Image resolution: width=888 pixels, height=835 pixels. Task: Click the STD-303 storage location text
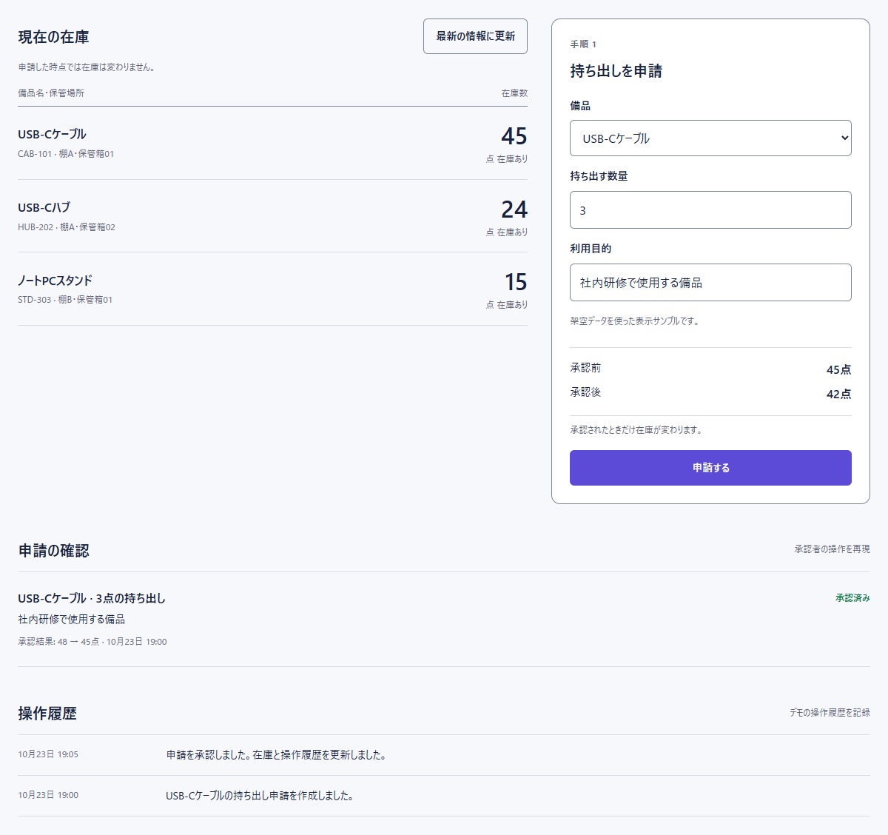coord(65,300)
